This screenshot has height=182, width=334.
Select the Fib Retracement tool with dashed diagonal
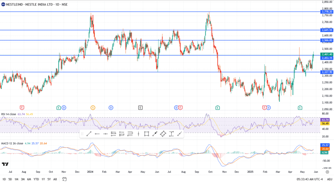click(113, 134)
